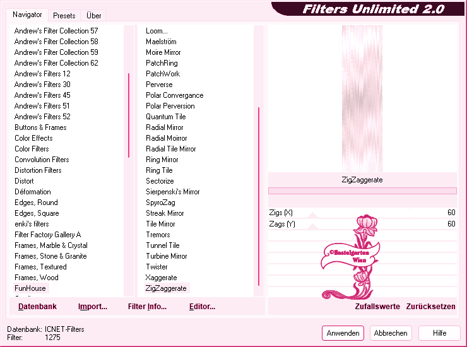
Task: Select Andrew's Filter Collection 58
Action: (x=56, y=42)
